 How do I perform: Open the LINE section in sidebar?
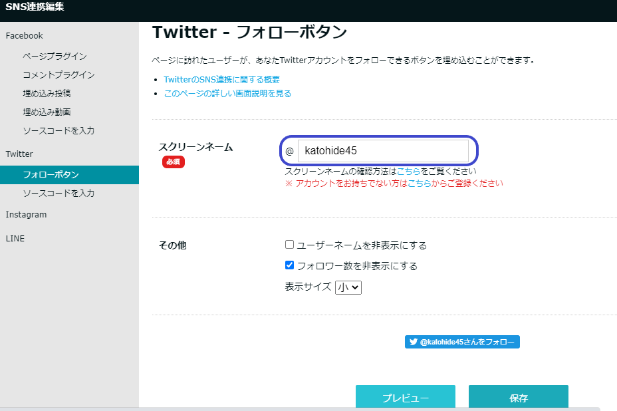pyautogui.click(x=15, y=239)
